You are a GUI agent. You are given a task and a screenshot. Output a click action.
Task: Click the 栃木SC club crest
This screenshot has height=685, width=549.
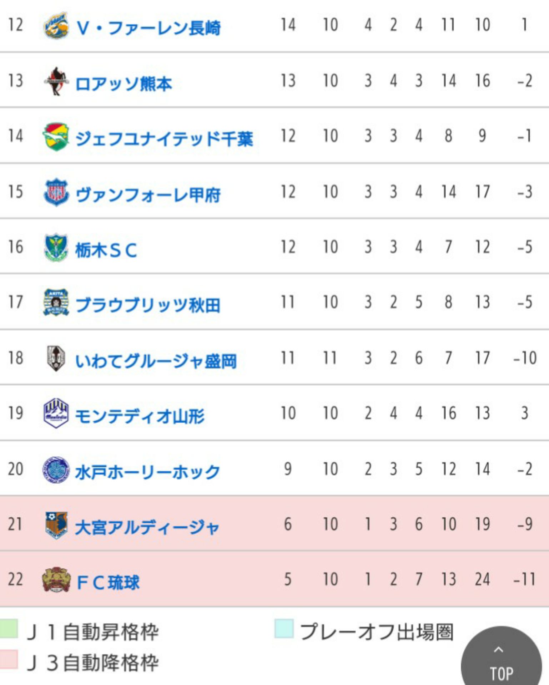(56, 248)
